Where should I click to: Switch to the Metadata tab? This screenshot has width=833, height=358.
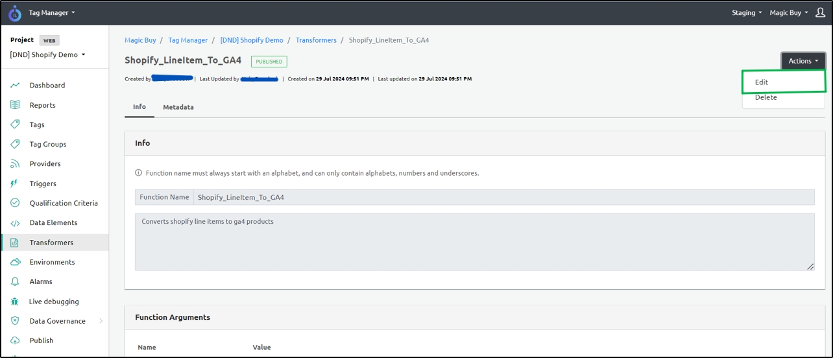click(x=178, y=107)
